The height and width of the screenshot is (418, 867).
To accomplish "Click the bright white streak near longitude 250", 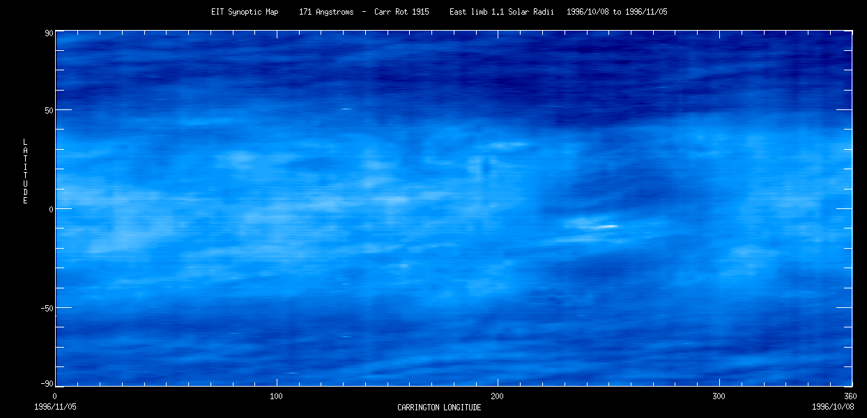I will [x=605, y=226].
